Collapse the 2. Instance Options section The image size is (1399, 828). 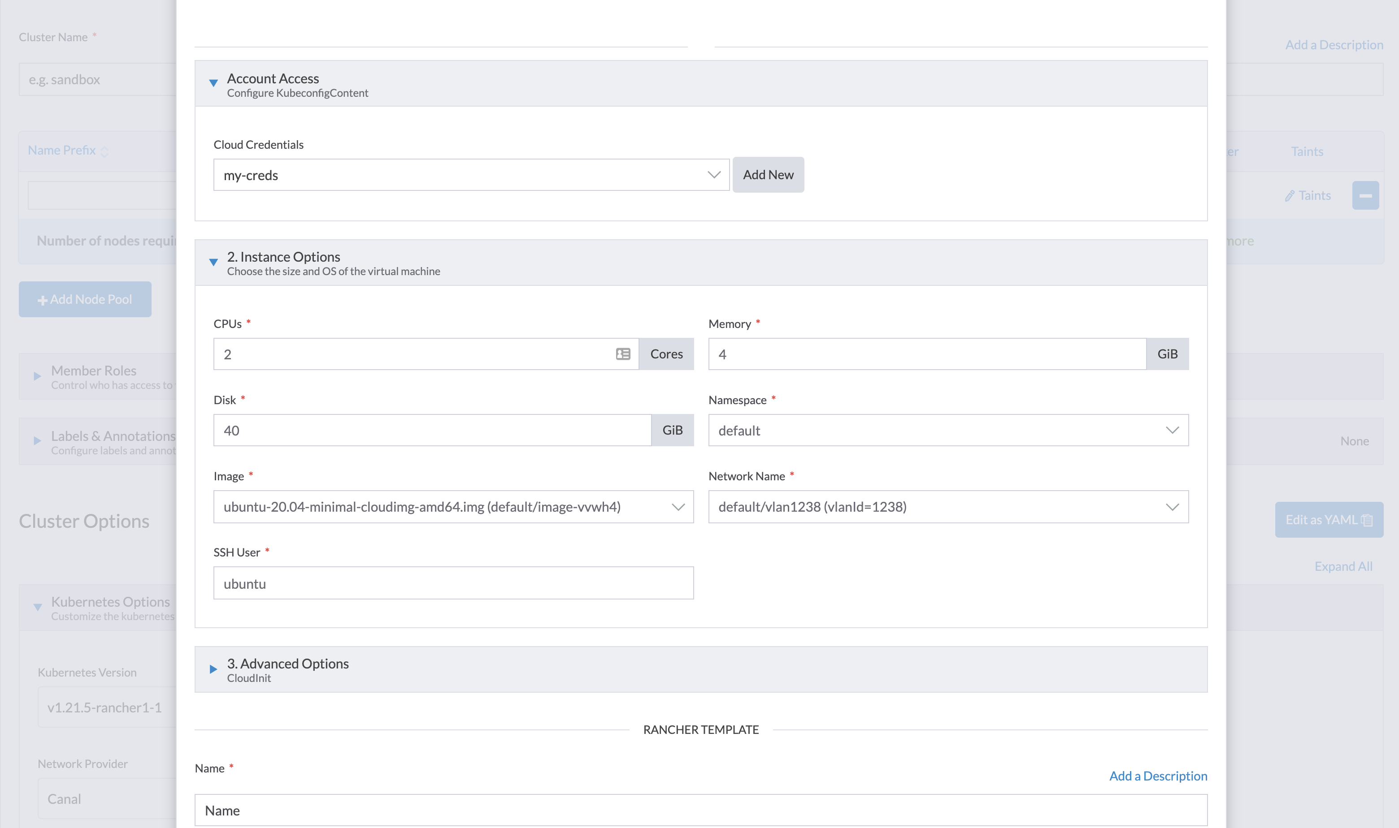click(213, 262)
